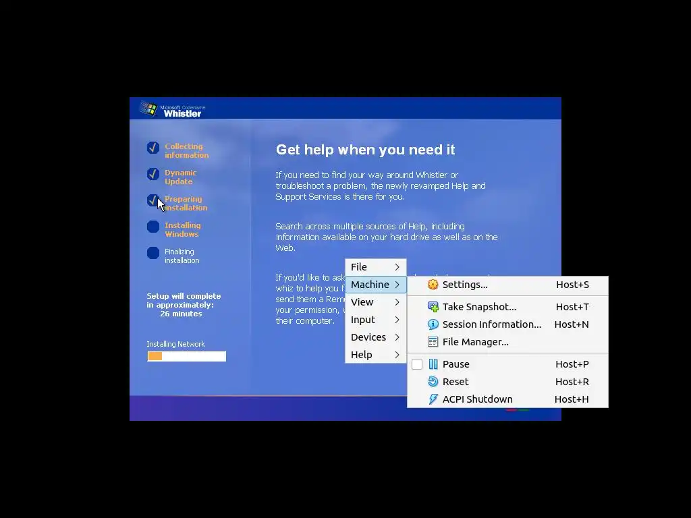Click the Host+R shortcut label
This screenshot has height=518, width=691.
[x=572, y=382]
